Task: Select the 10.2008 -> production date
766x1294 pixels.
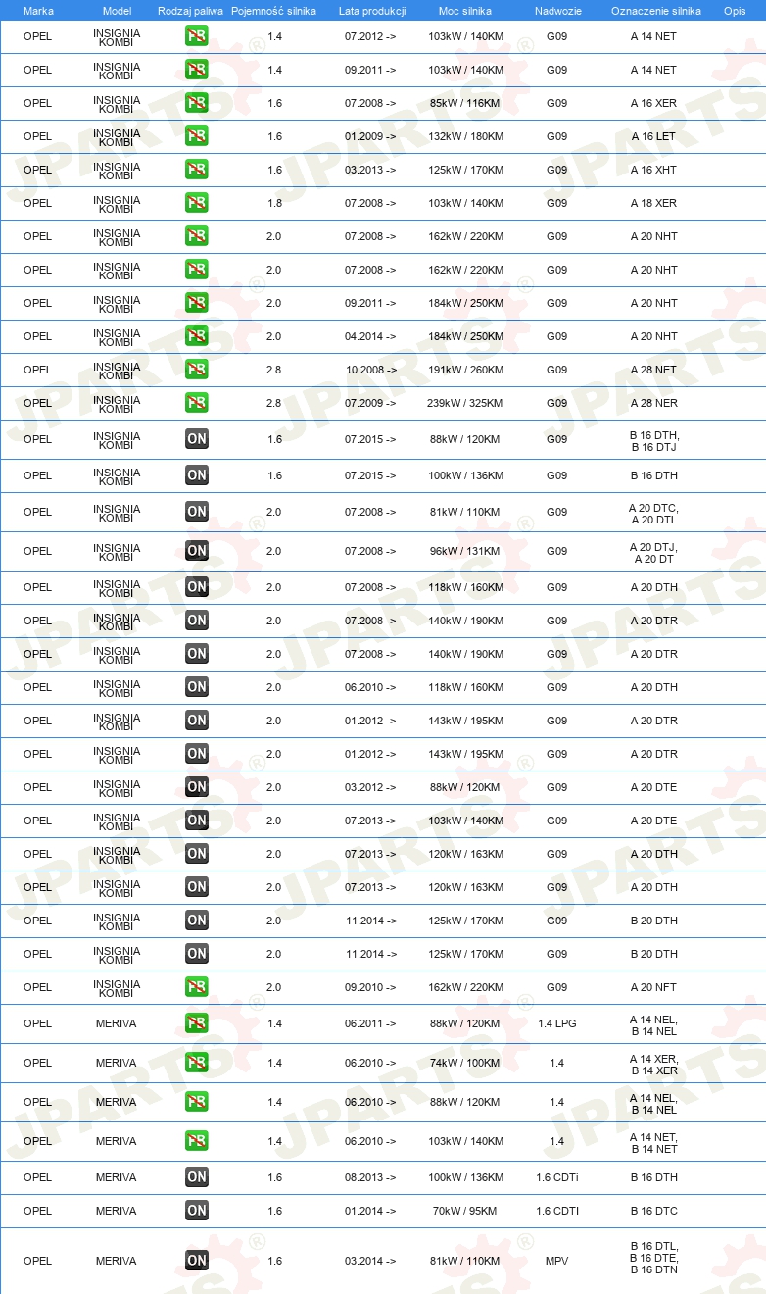Action: [x=371, y=370]
